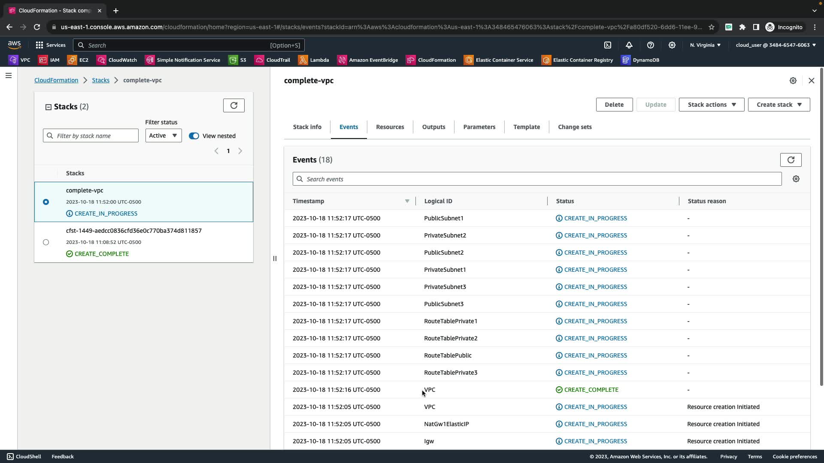Select the complete-vpc stack radio button
Screen dimensions: 824x463
(x=46, y=202)
